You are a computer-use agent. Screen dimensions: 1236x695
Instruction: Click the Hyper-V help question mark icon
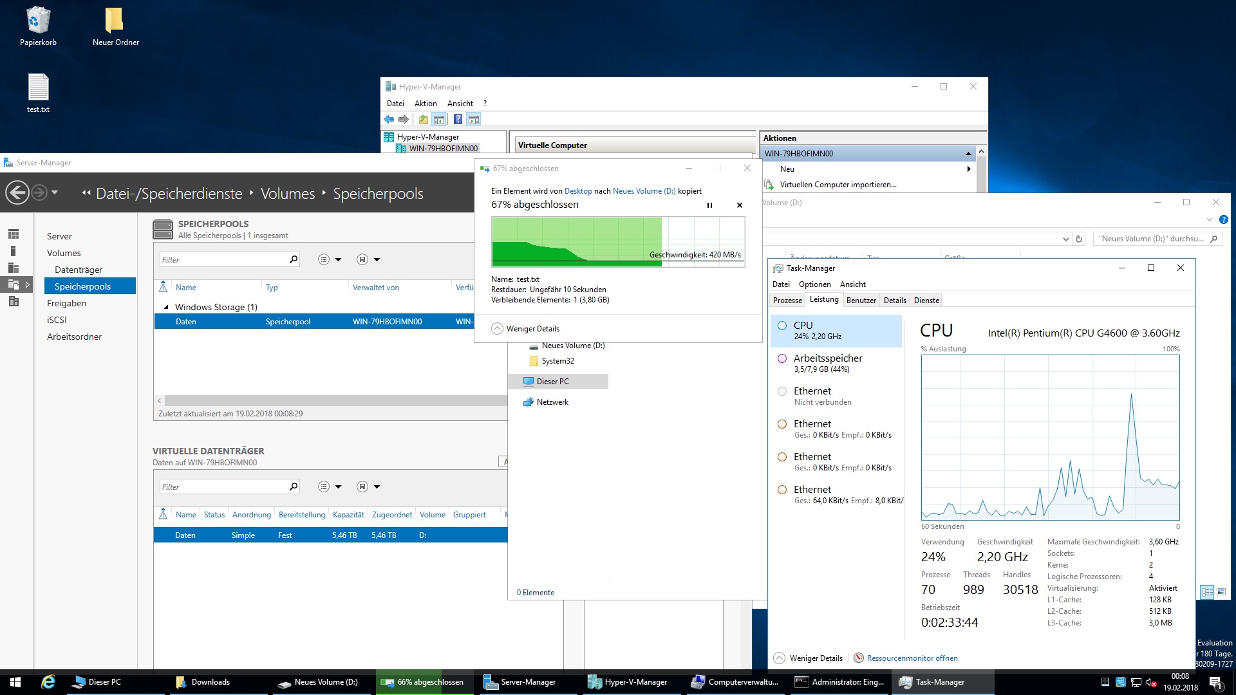point(458,119)
